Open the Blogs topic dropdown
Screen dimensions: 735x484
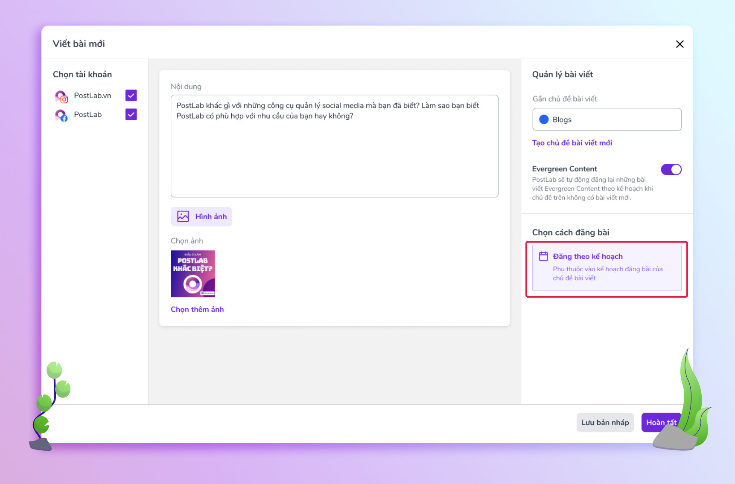[607, 119]
